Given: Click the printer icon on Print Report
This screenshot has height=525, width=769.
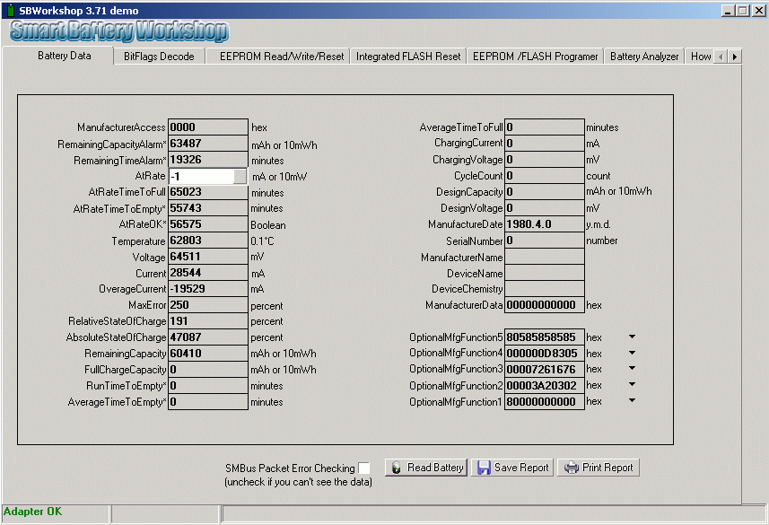Looking at the screenshot, I should (571, 468).
